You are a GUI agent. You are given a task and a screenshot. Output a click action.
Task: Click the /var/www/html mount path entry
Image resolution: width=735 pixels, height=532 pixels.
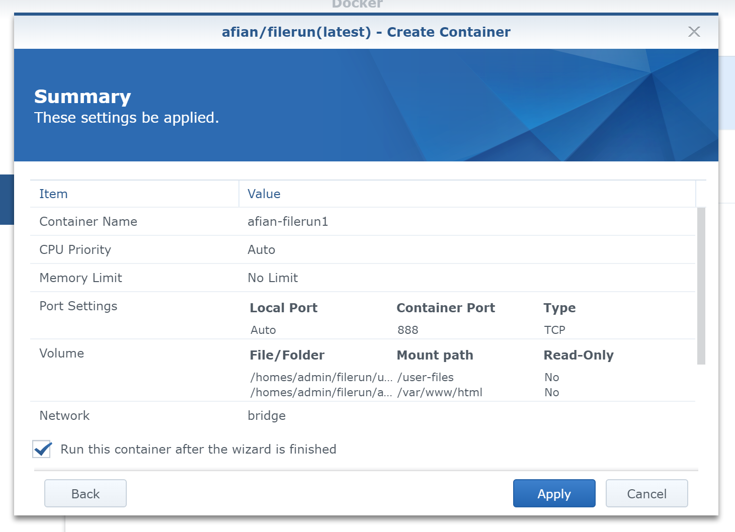point(440,392)
